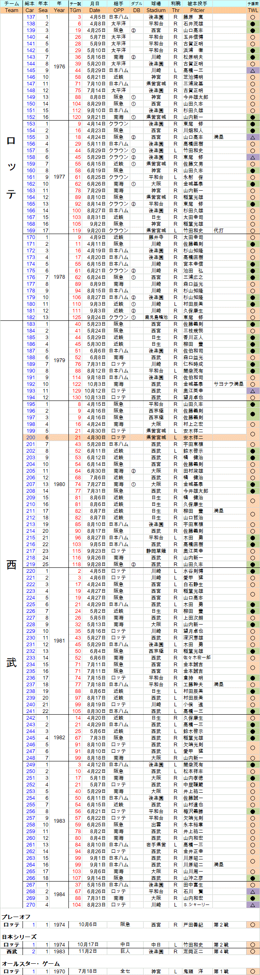Click the 1976 year cell

click(59, 67)
